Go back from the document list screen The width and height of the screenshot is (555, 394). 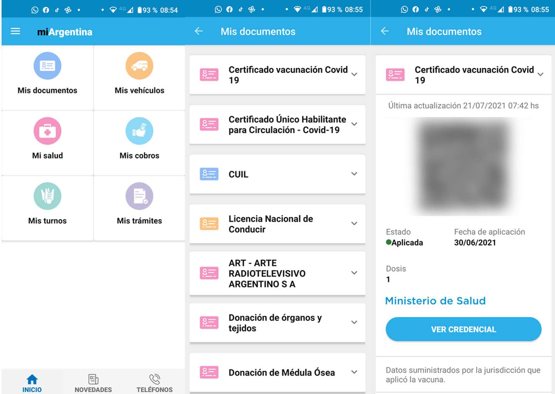click(x=199, y=31)
